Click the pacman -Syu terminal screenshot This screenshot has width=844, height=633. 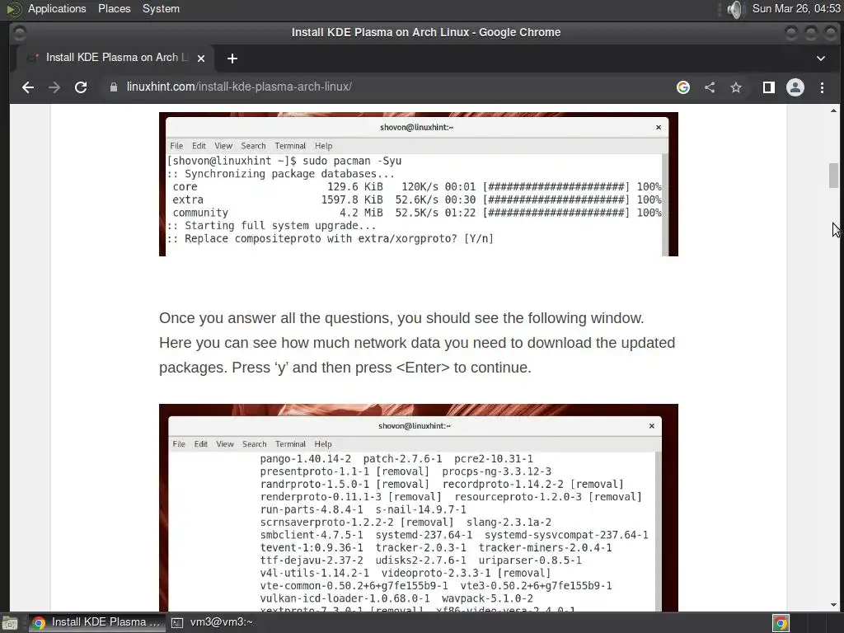tap(418, 184)
